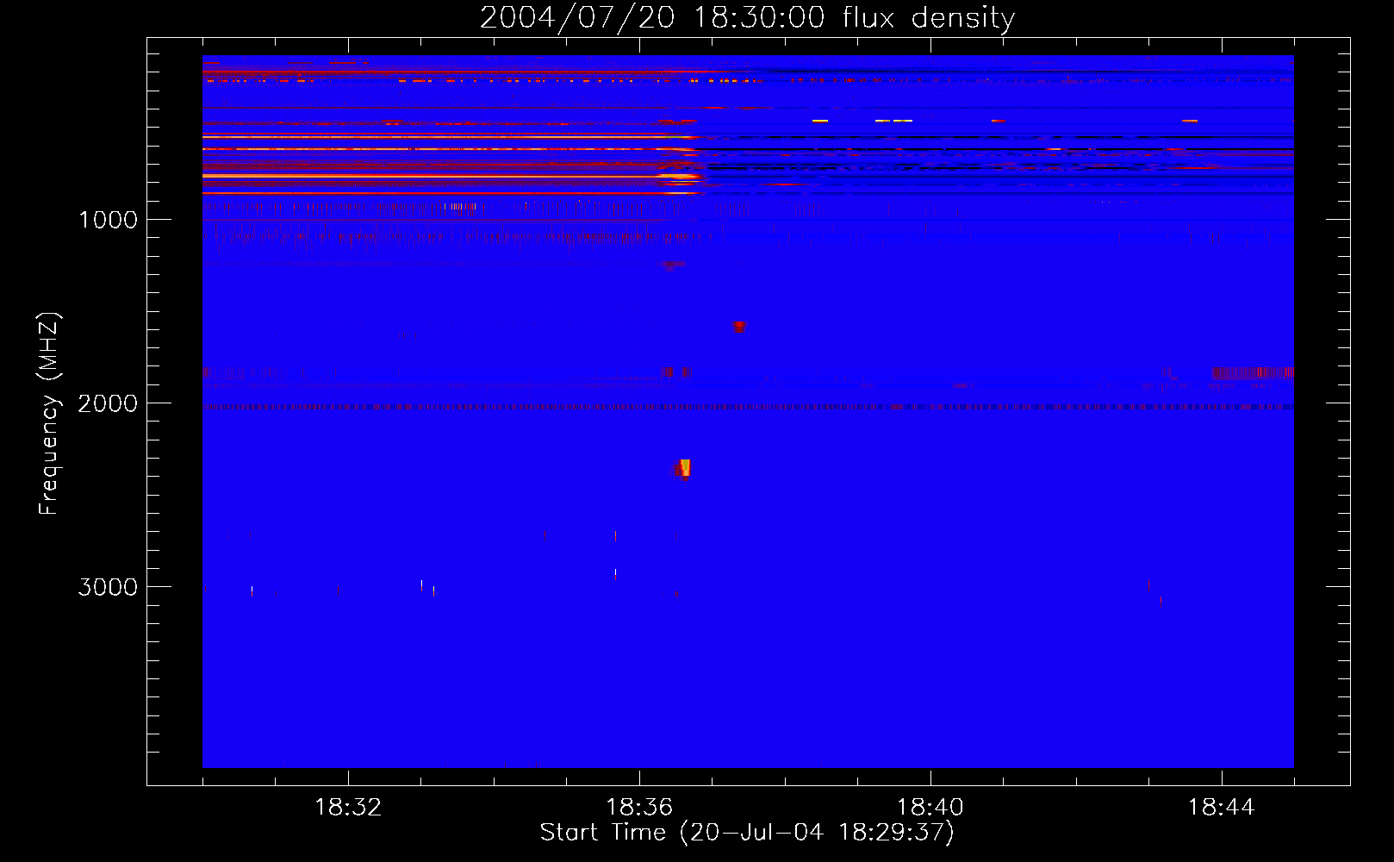Click the 'Start Time (20-Jul-04 18:29:37)' x-axis label
Image resolution: width=1394 pixels, height=862 pixels.
pos(747,833)
